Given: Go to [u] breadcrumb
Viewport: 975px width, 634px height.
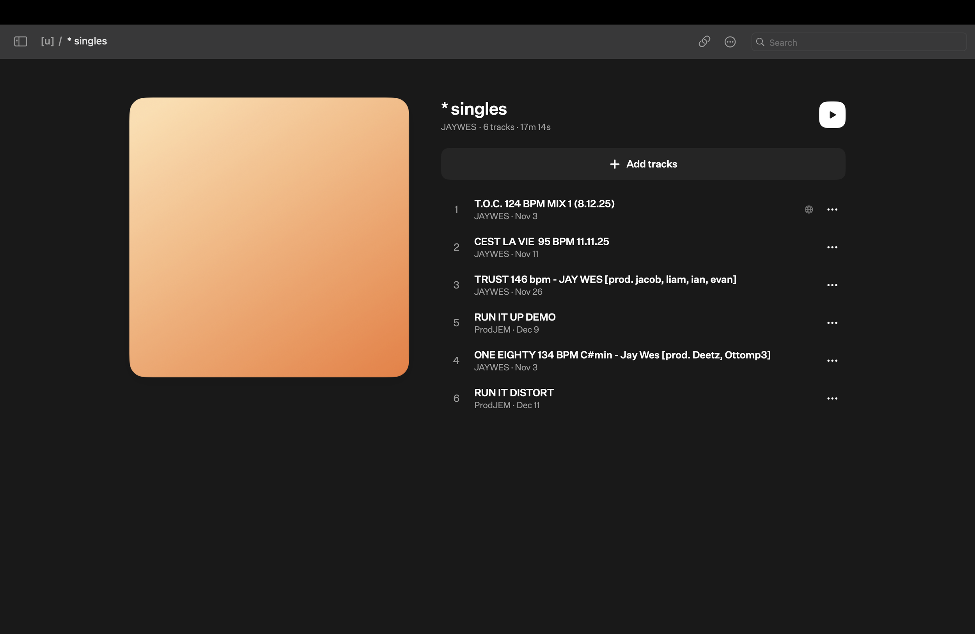Looking at the screenshot, I should click(47, 41).
